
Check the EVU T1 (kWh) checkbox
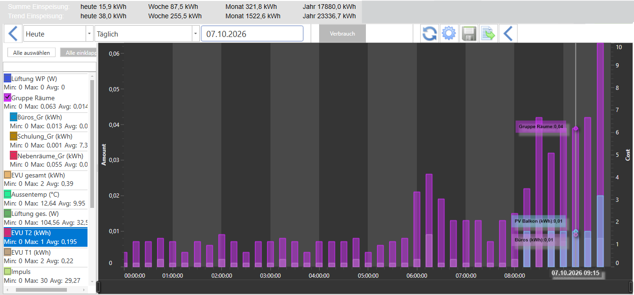tap(7, 252)
